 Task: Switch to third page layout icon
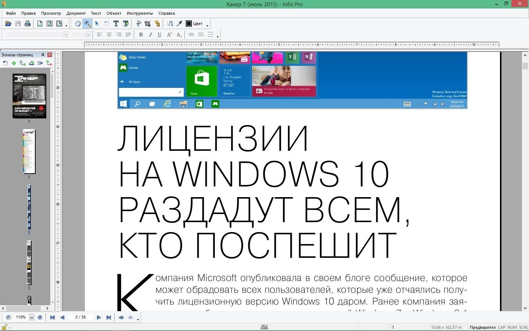tap(59, 24)
